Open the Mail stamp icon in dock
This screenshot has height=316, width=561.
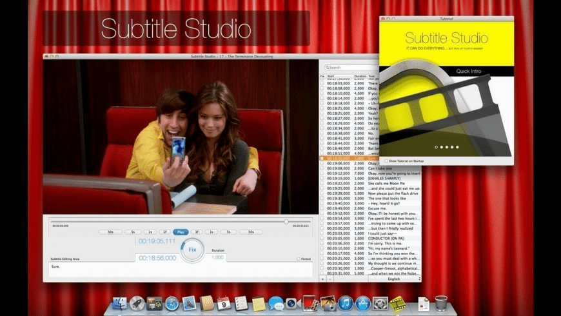[189, 304]
